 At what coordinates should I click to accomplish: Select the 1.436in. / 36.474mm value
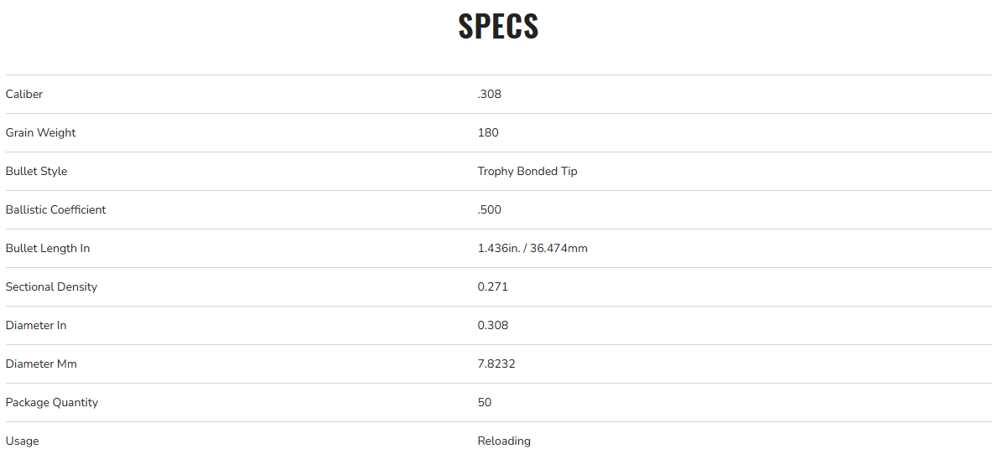tap(532, 249)
